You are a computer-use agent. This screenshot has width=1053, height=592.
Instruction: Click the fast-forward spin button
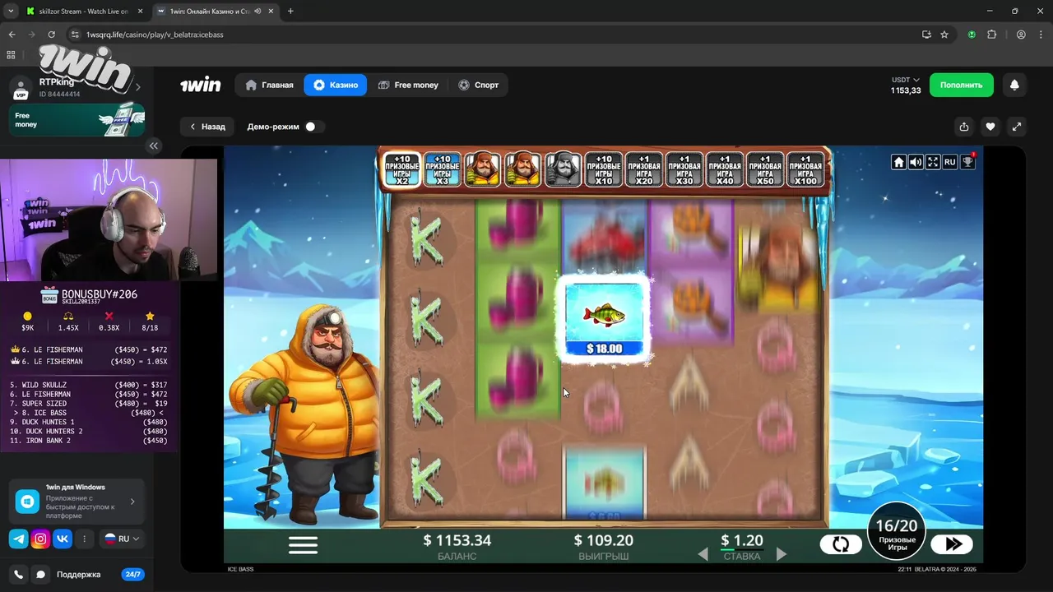point(953,544)
